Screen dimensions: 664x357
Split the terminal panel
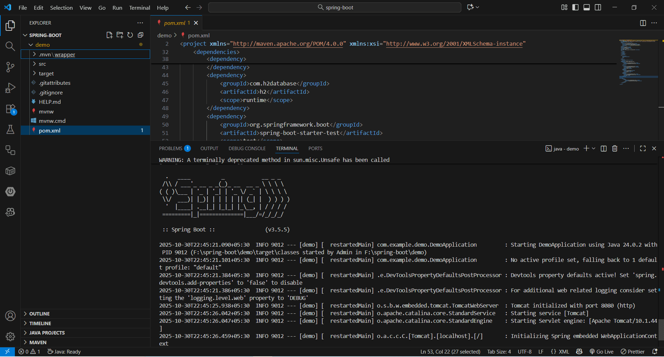603,148
